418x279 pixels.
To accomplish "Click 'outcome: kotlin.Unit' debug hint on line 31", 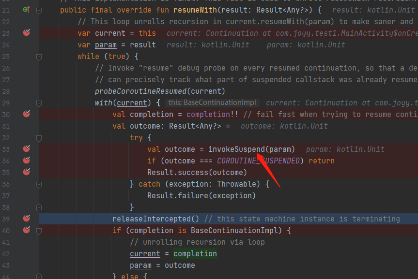I will (x=284, y=126).
